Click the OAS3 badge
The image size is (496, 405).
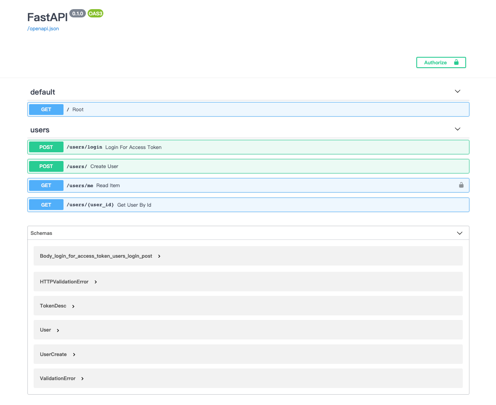(x=95, y=14)
